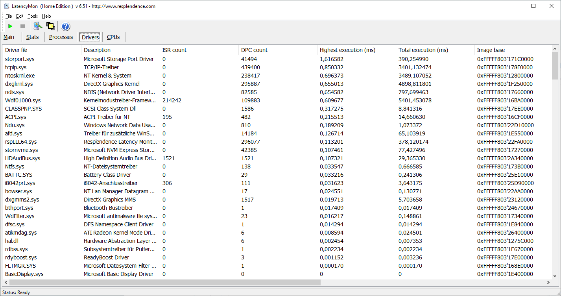Start the latency monitor with green play icon
Image resolution: width=561 pixels, height=296 pixels.
pyautogui.click(x=11, y=26)
